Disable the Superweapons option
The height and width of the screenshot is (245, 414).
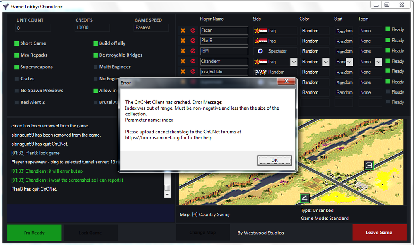17,67
